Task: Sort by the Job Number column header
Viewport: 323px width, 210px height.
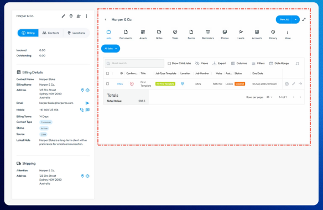Action: 202,73
